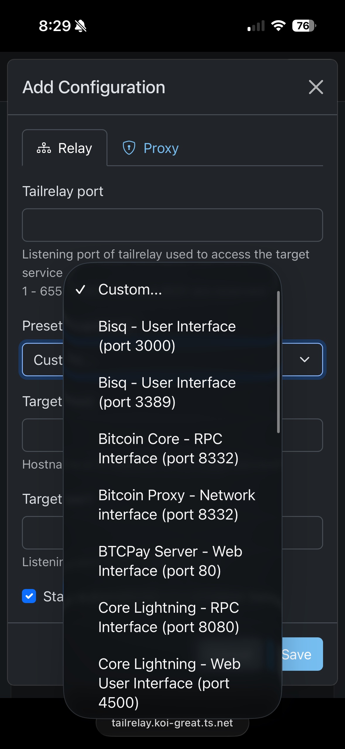The image size is (345, 749).
Task: Select Bisq User Interface port 3389
Action: pyautogui.click(x=167, y=392)
